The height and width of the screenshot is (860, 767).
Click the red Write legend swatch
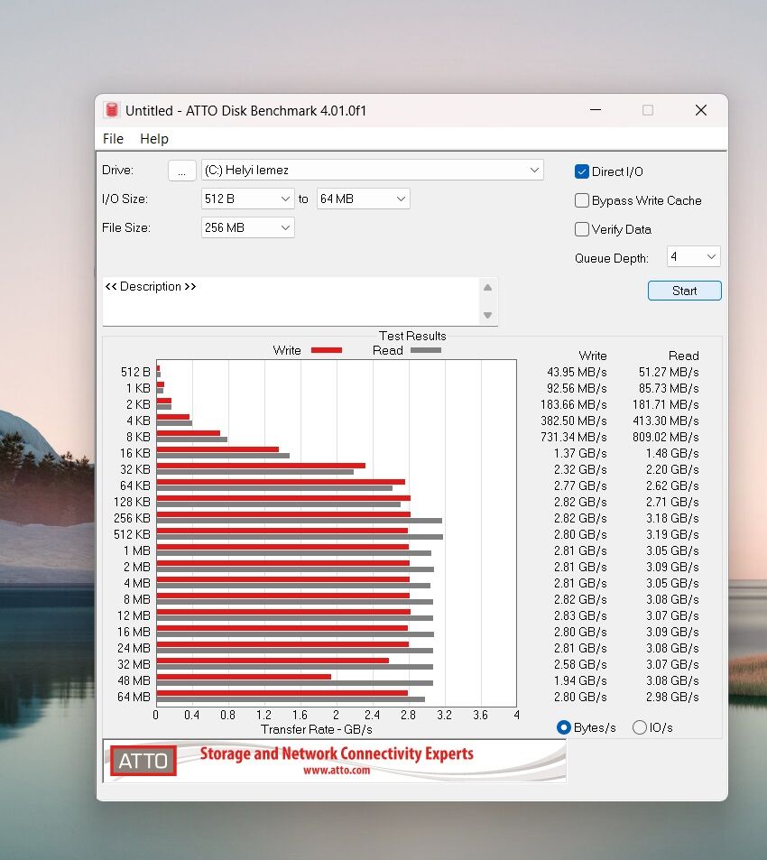[x=327, y=350]
